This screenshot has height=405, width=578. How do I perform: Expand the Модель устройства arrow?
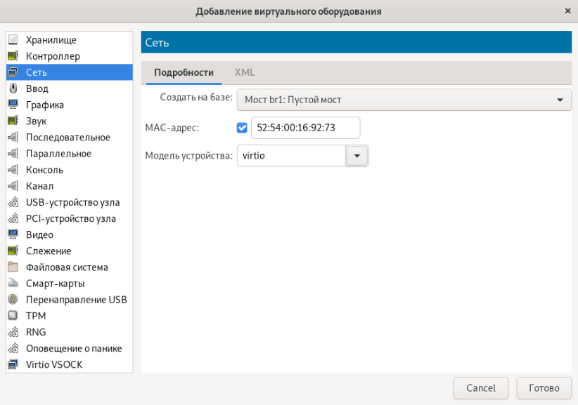coord(357,156)
